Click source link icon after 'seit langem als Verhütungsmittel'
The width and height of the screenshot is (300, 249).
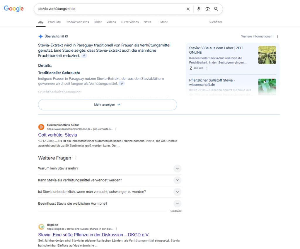(x=122, y=83)
